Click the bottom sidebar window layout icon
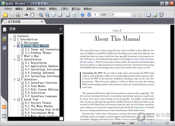Image resolution: width=175 pixels, height=126 pixels. pyautogui.click(x=4, y=116)
